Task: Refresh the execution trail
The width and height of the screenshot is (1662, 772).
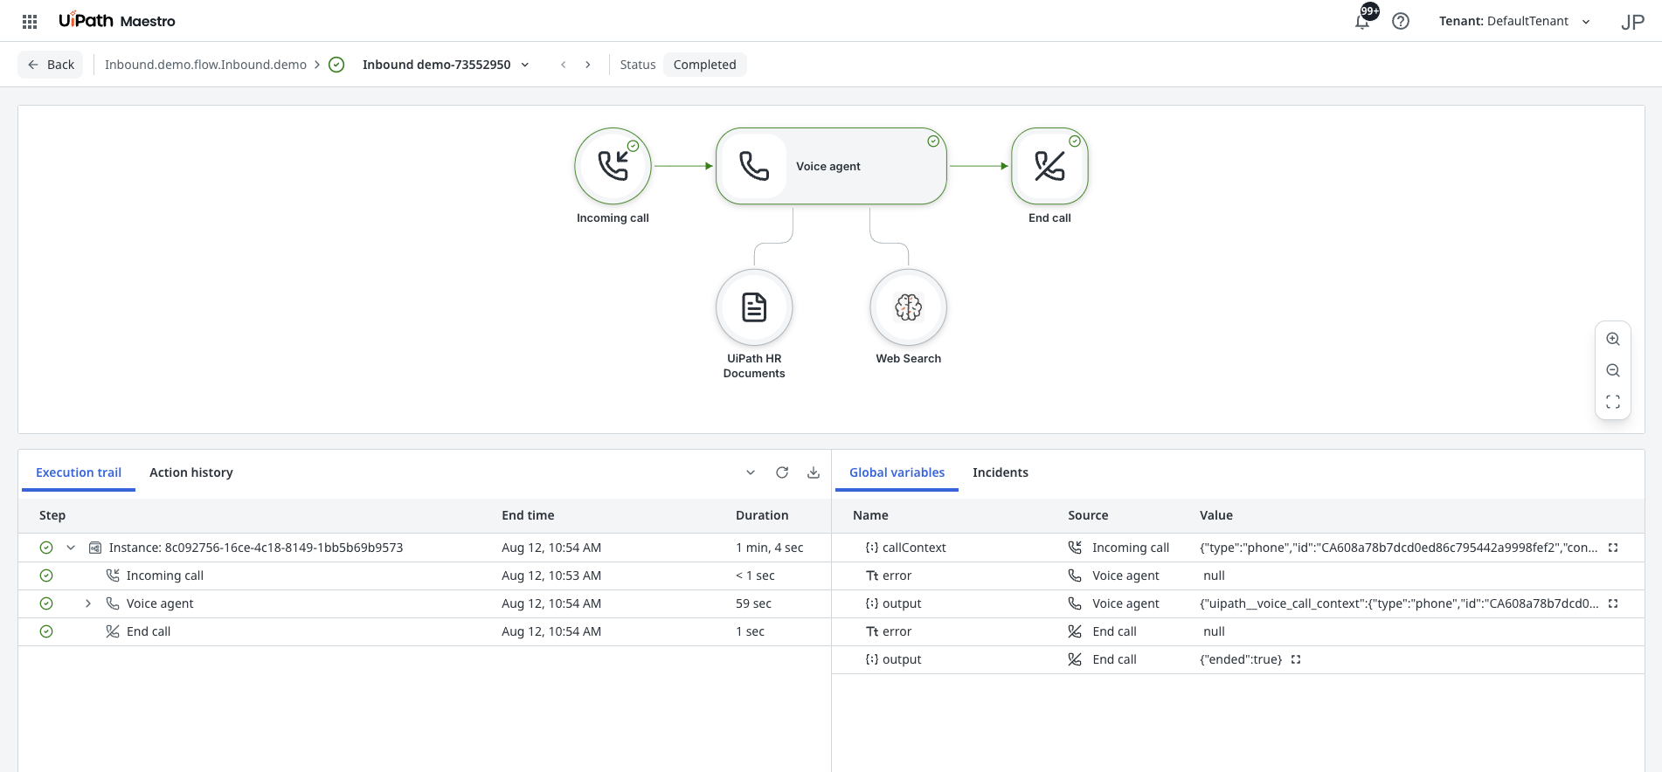Action: click(782, 472)
